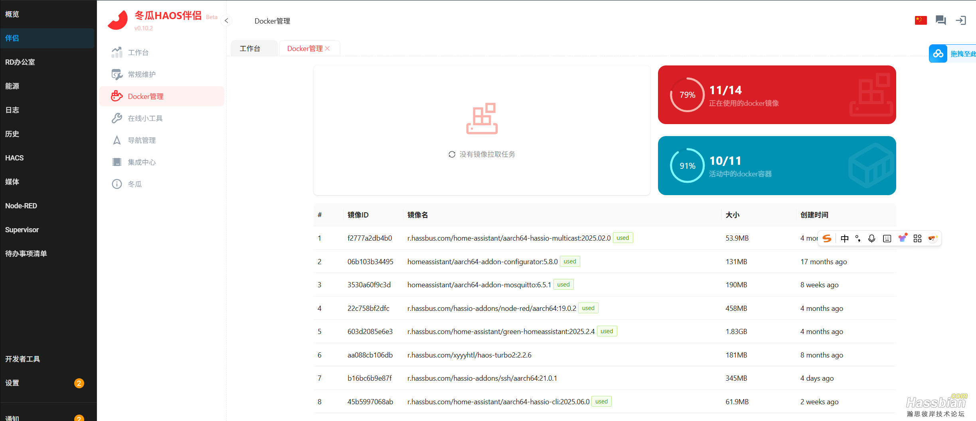Viewport: 976px width, 421px height.
Task: Open RD办公室 in the sidebar
Action: coord(47,62)
